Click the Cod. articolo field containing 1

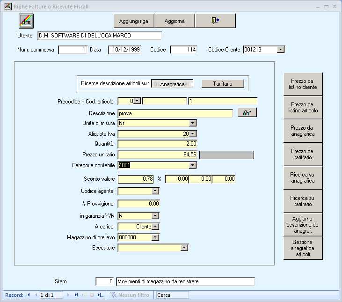click(223, 101)
